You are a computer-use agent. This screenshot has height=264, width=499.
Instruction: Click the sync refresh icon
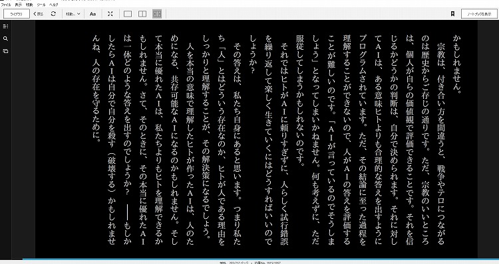click(x=53, y=14)
